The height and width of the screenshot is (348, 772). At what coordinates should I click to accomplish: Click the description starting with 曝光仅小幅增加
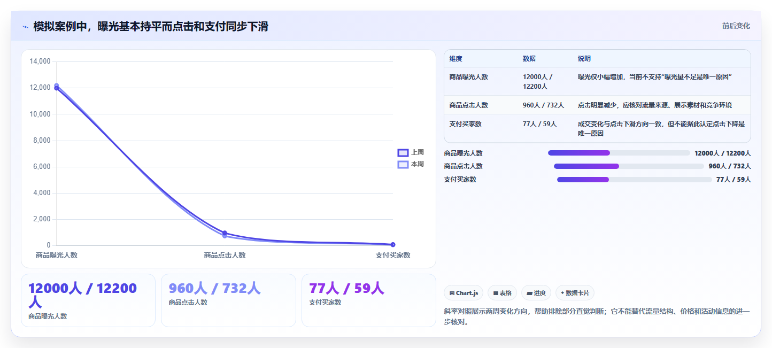point(655,77)
